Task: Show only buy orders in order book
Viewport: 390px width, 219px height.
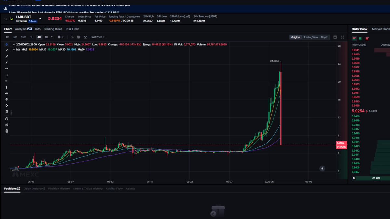Action: [360, 39]
